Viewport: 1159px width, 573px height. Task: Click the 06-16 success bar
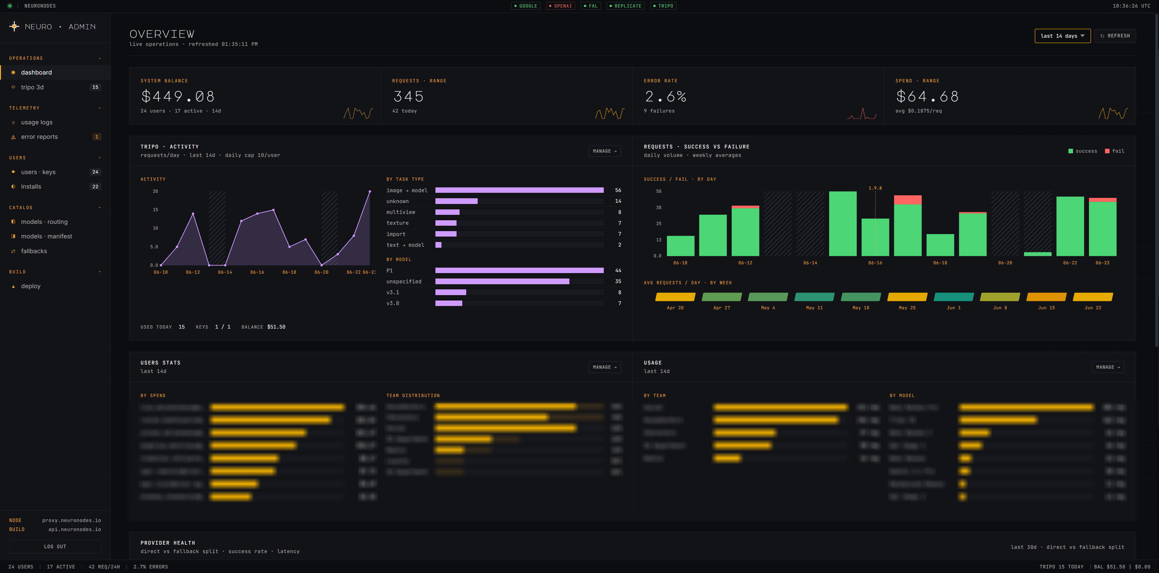[875, 237]
